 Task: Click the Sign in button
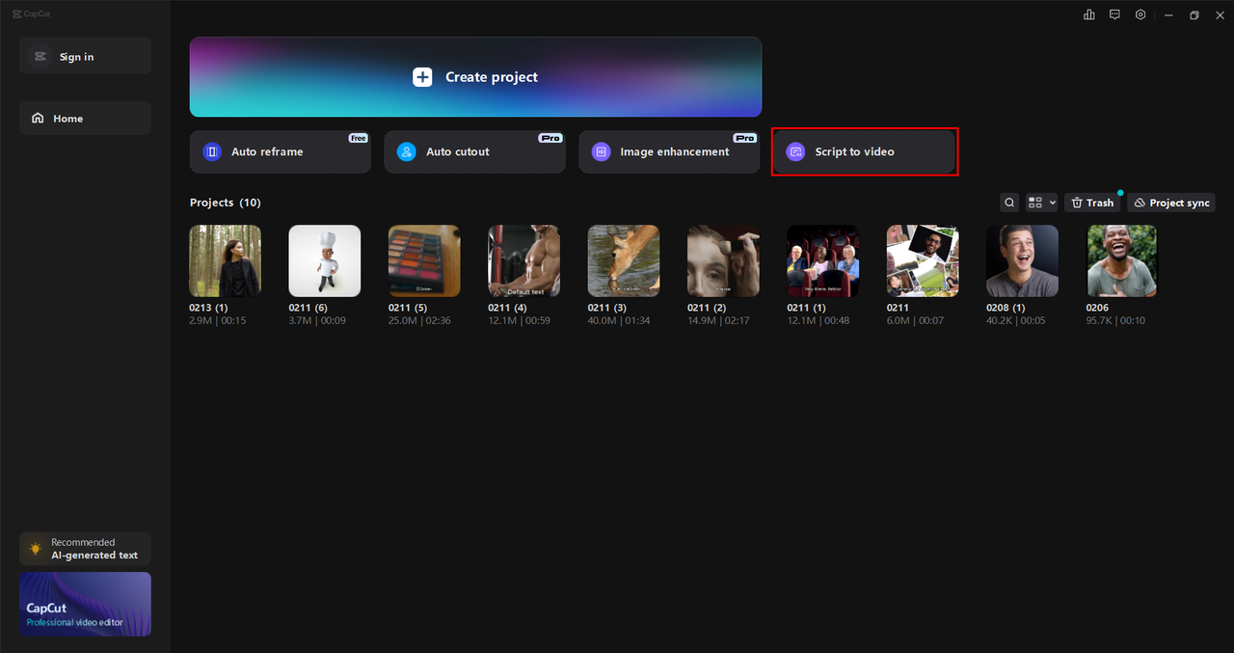tap(85, 56)
